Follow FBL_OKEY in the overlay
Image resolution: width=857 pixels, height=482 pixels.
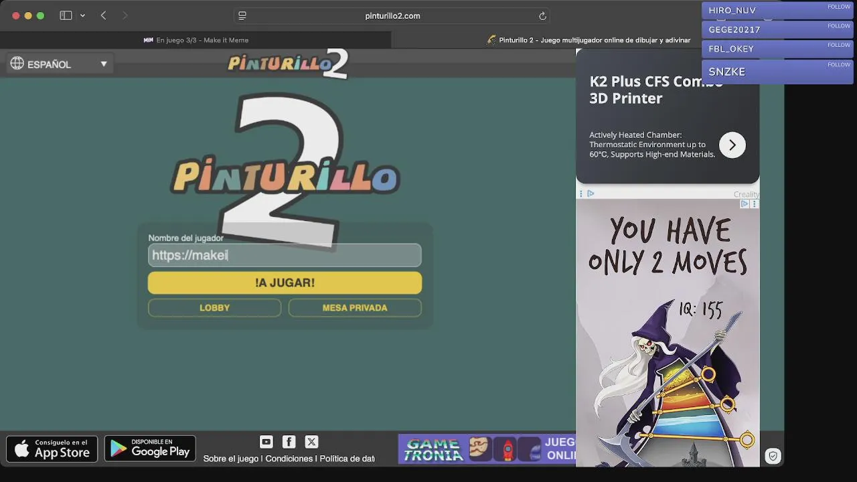(838, 45)
